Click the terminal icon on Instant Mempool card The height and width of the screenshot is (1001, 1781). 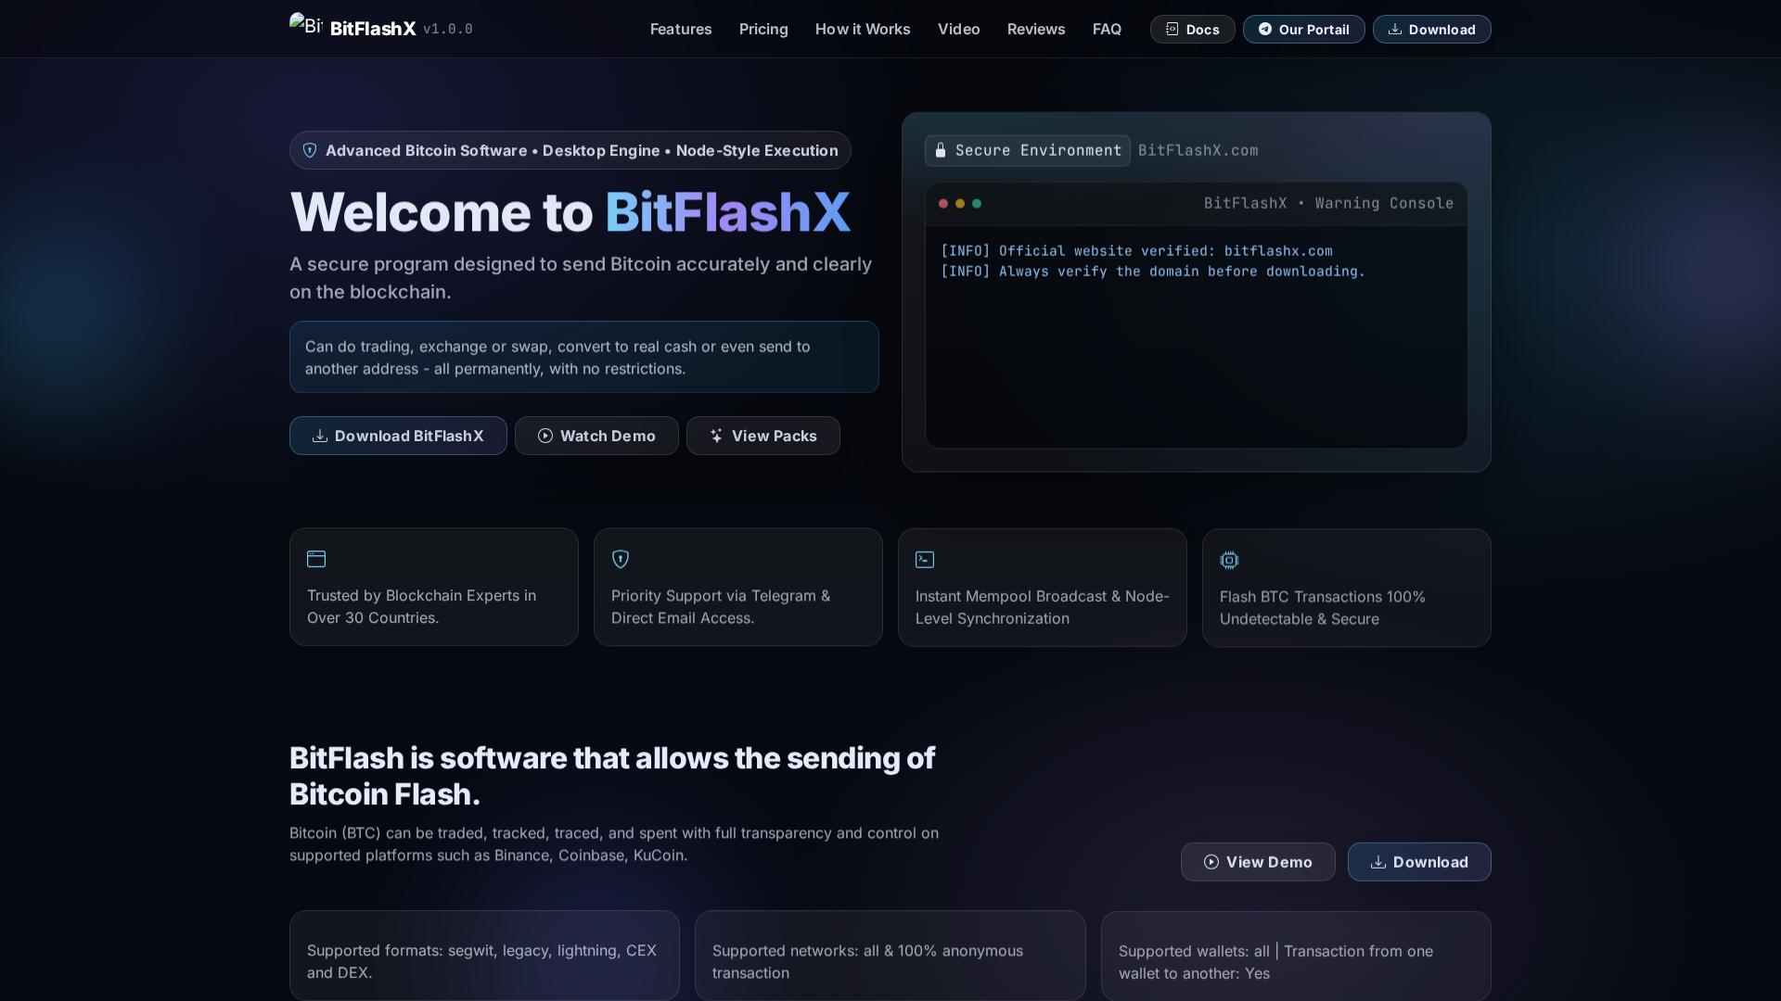pos(924,559)
